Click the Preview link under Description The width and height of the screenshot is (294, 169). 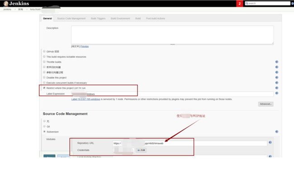coord(85,46)
